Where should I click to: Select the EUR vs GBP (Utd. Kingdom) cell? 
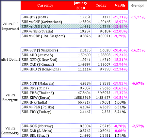[x=45, y=36]
